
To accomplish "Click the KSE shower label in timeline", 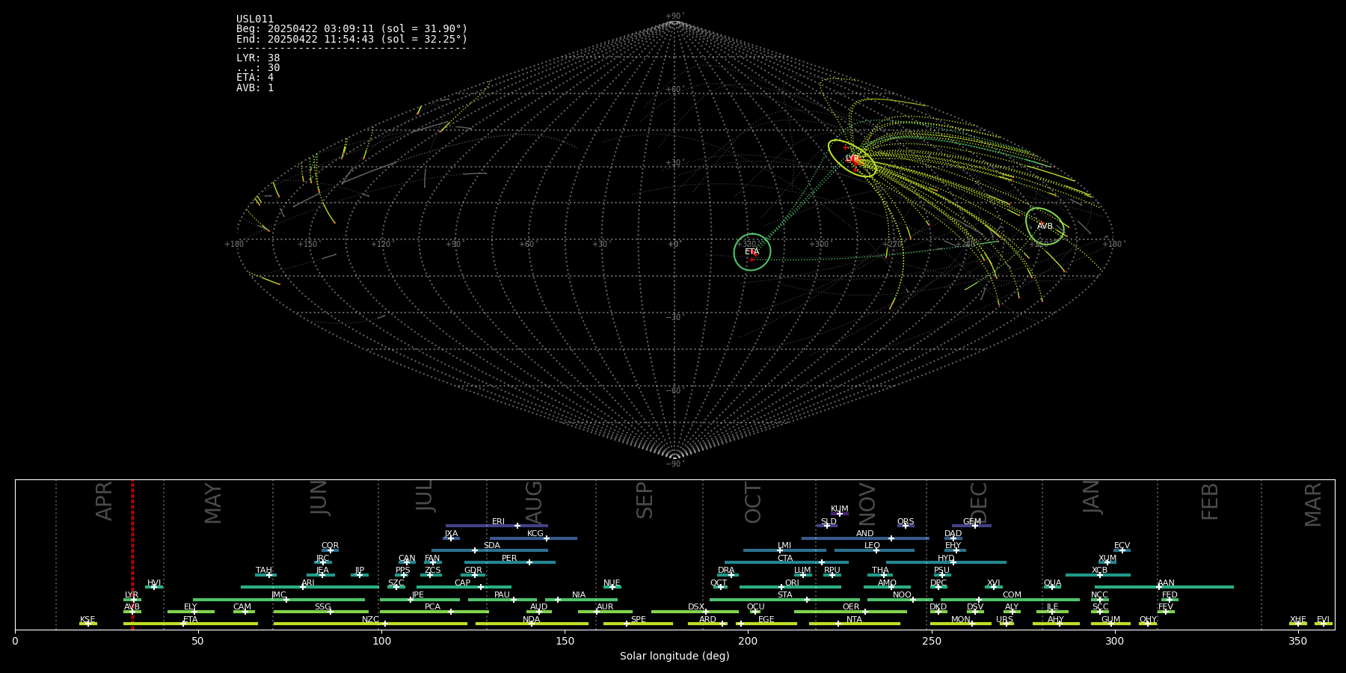I will (87, 620).
